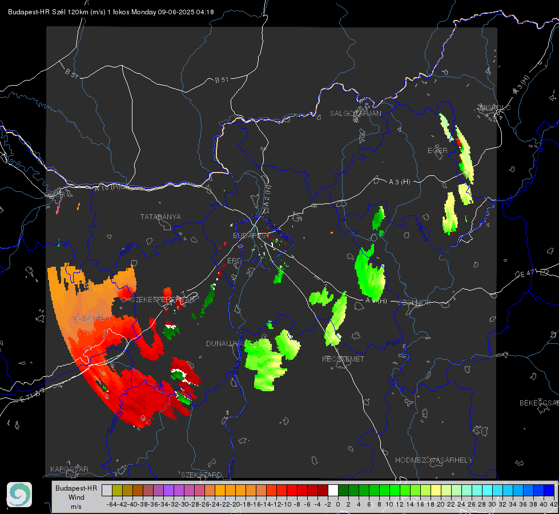This screenshot has width=559, height=514.
Task: Click the A 2 (H) road label
Action: coord(267,196)
